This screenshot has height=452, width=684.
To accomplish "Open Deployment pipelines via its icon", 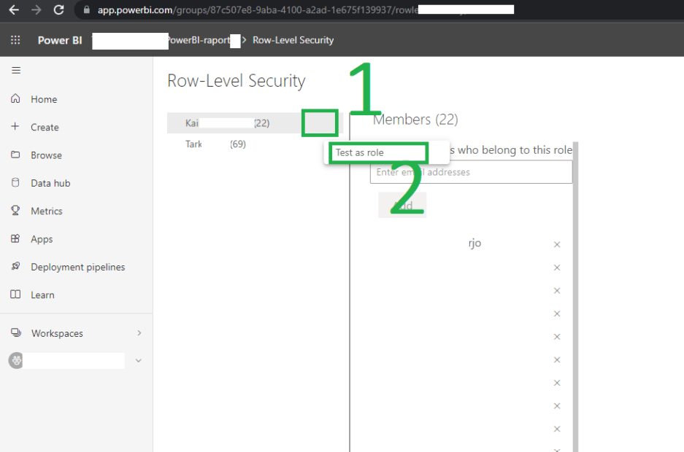I will pos(15,266).
